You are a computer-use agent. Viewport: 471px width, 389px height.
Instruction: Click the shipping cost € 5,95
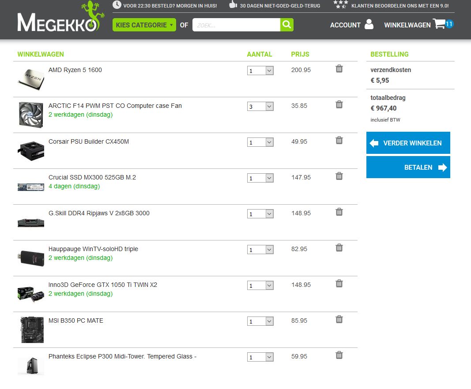380,80
